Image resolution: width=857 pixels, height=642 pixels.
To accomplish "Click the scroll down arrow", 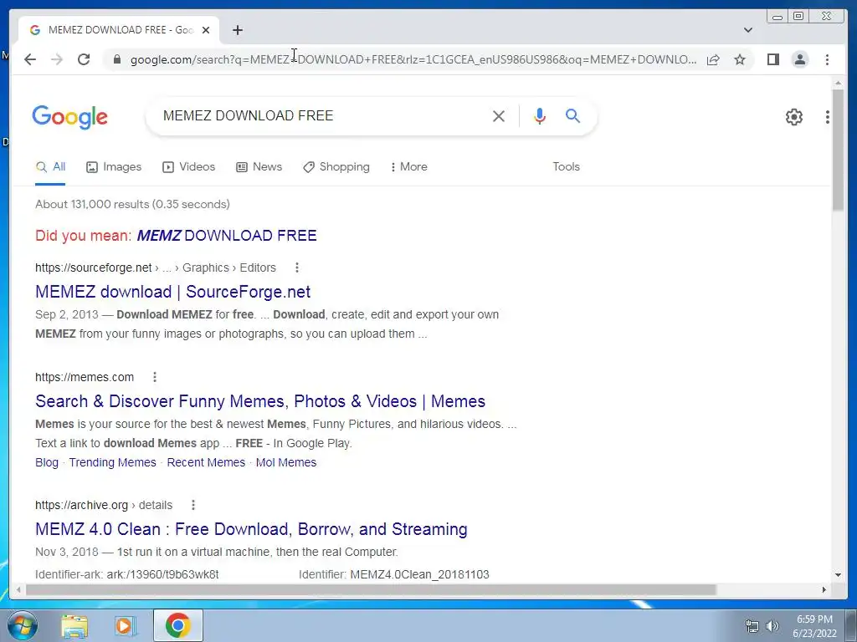I will tap(838, 575).
